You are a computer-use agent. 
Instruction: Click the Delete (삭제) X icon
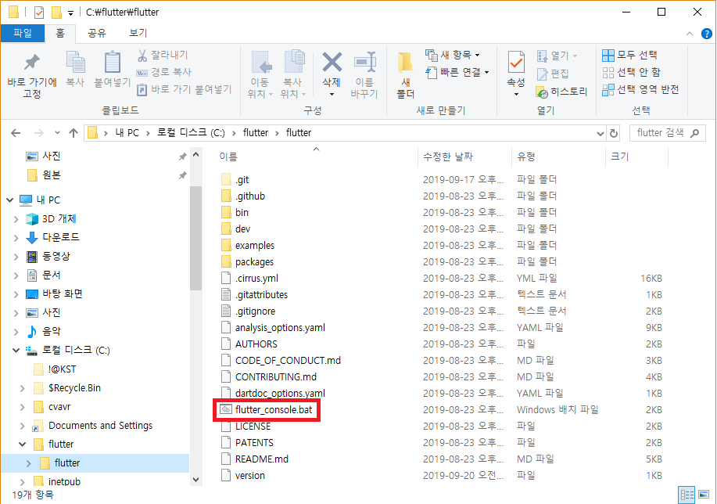(x=332, y=63)
